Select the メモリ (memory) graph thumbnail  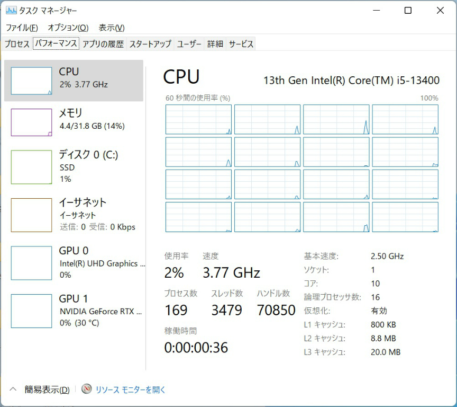[x=32, y=122]
